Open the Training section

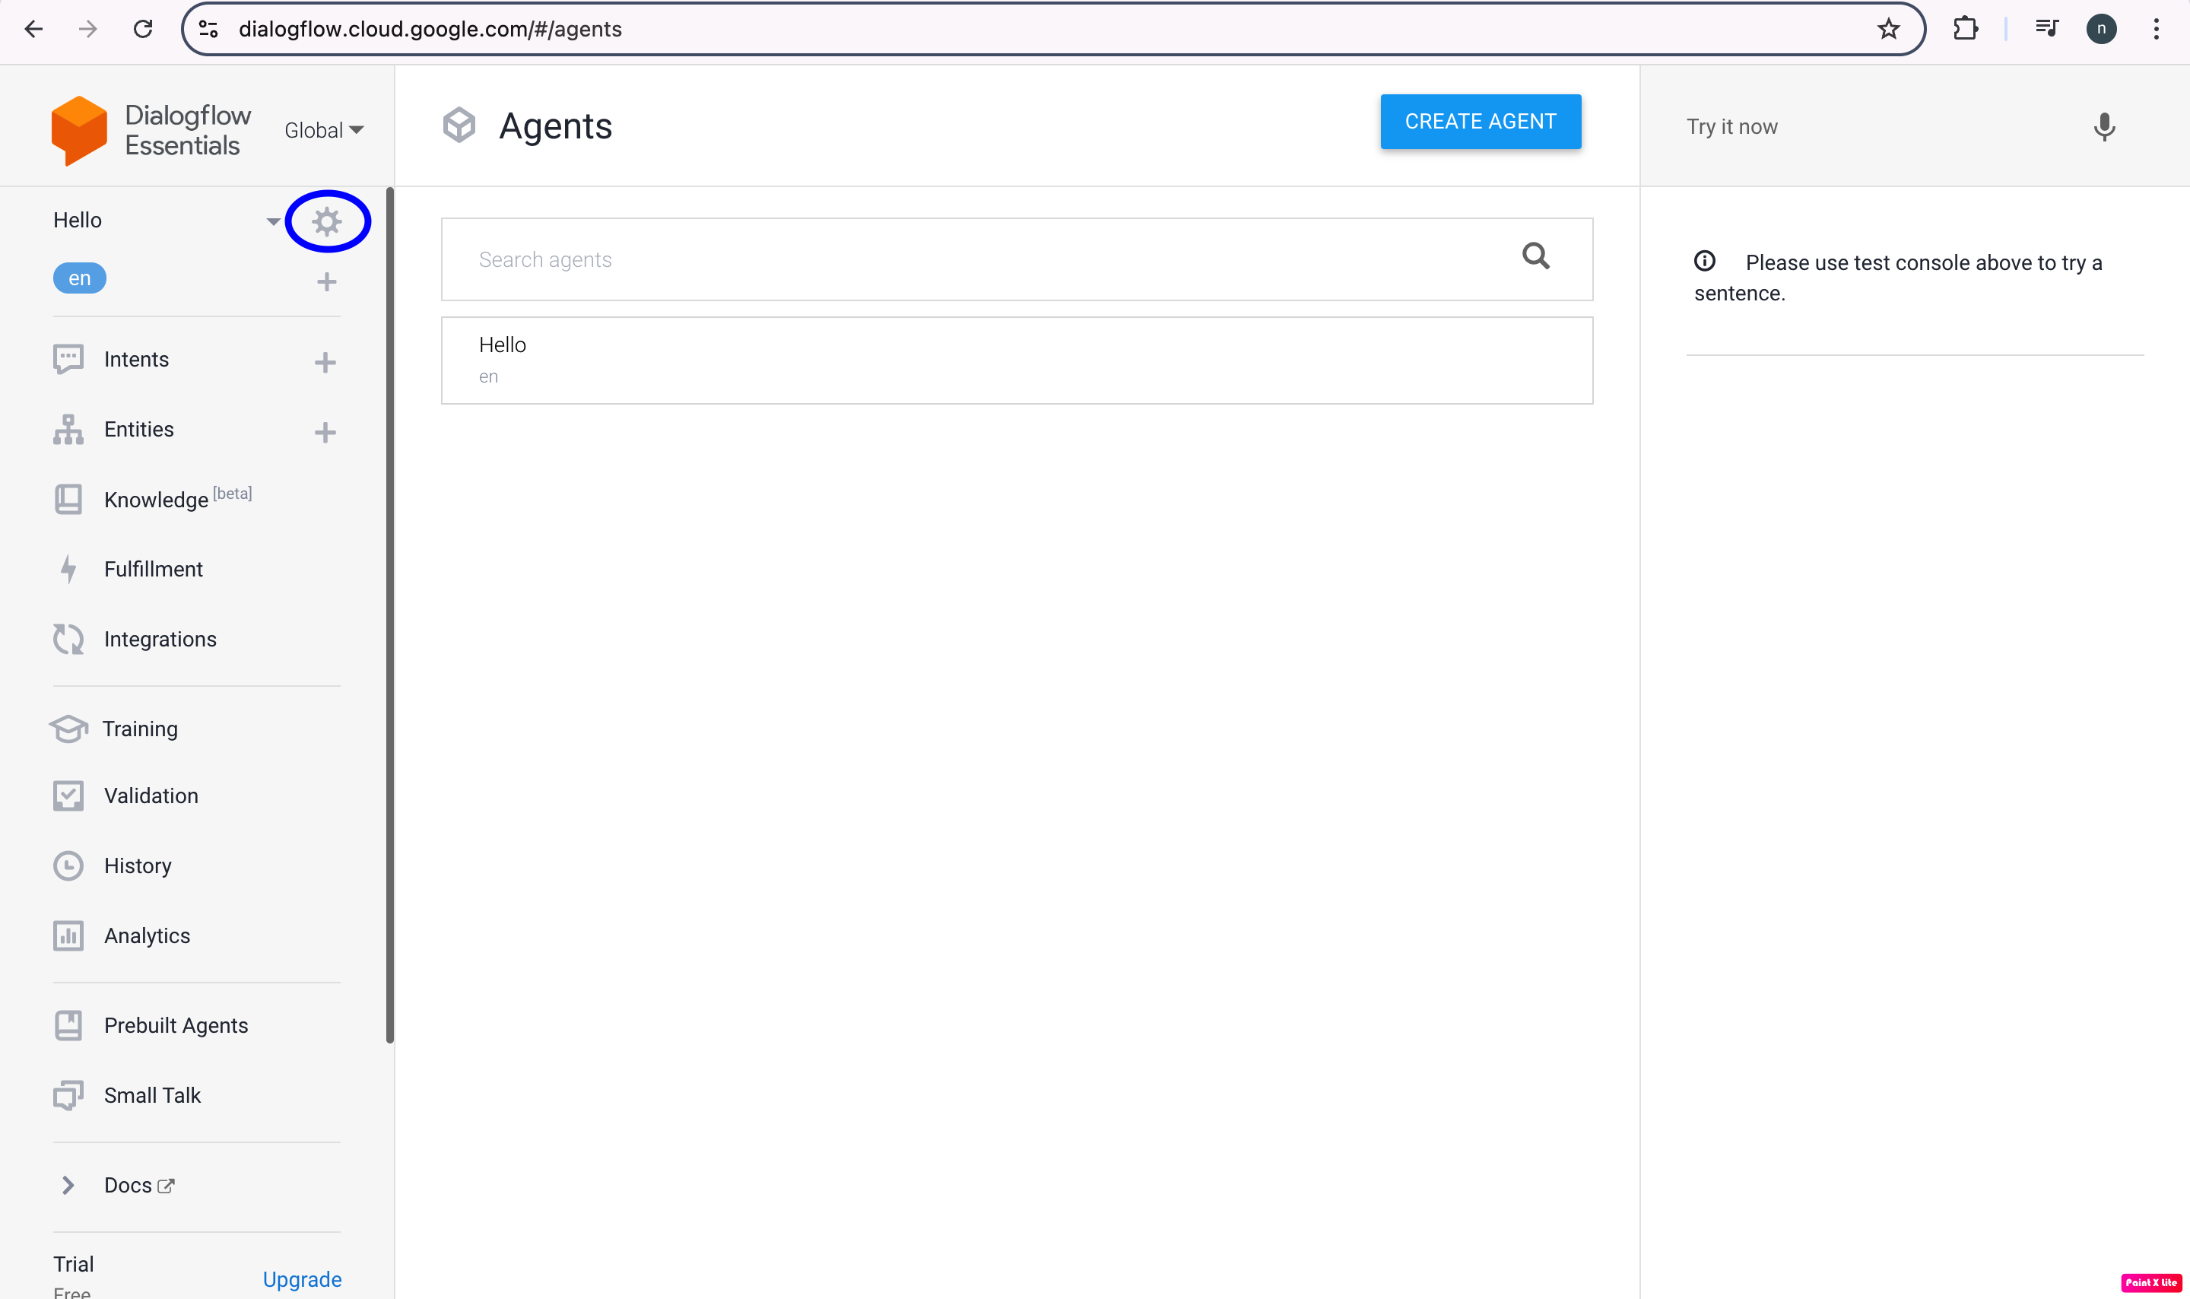tap(140, 729)
